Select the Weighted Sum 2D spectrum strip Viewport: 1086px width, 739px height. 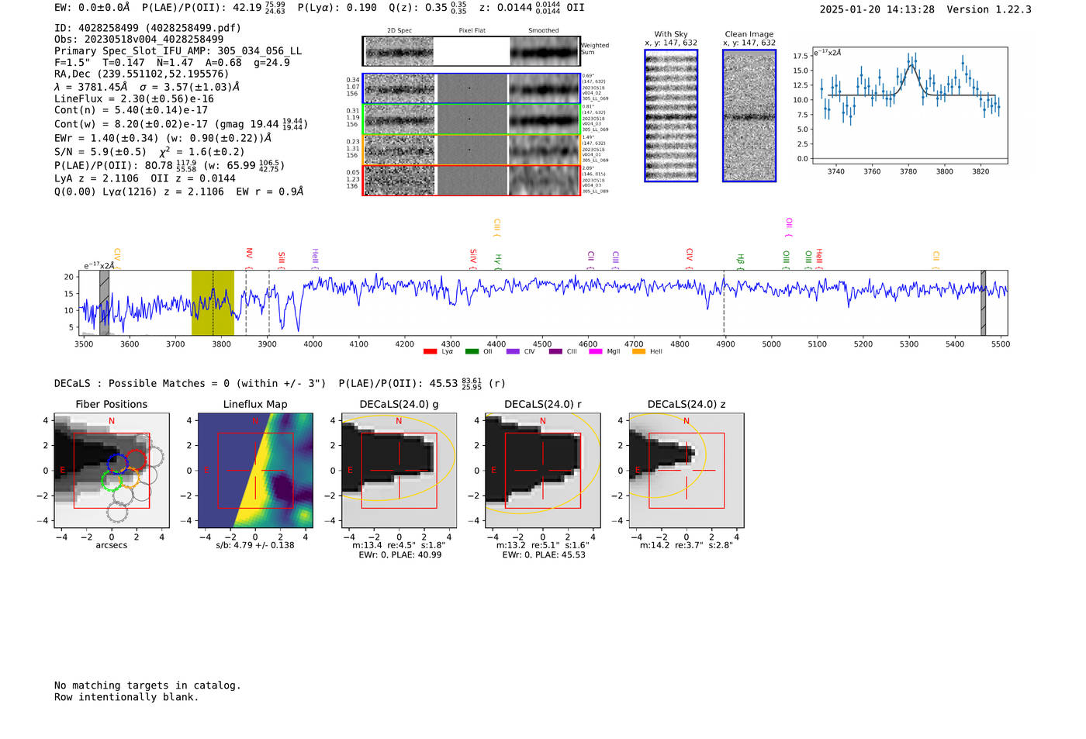click(471, 51)
